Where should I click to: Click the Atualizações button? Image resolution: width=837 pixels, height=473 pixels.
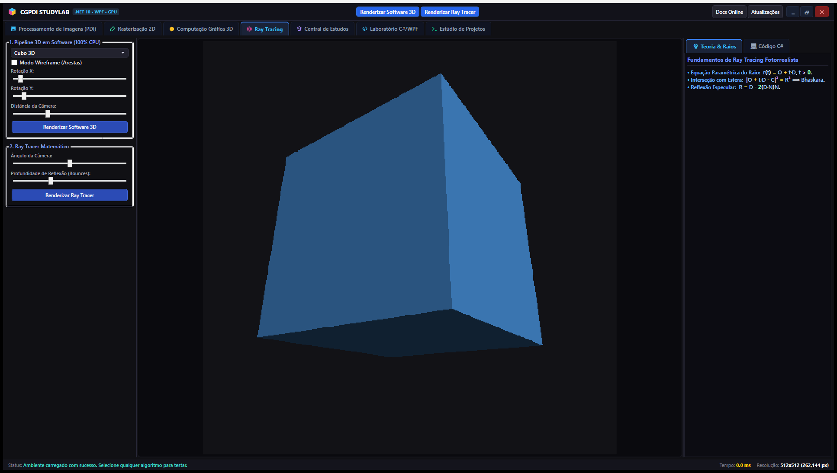pyautogui.click(x=765, y=12)
